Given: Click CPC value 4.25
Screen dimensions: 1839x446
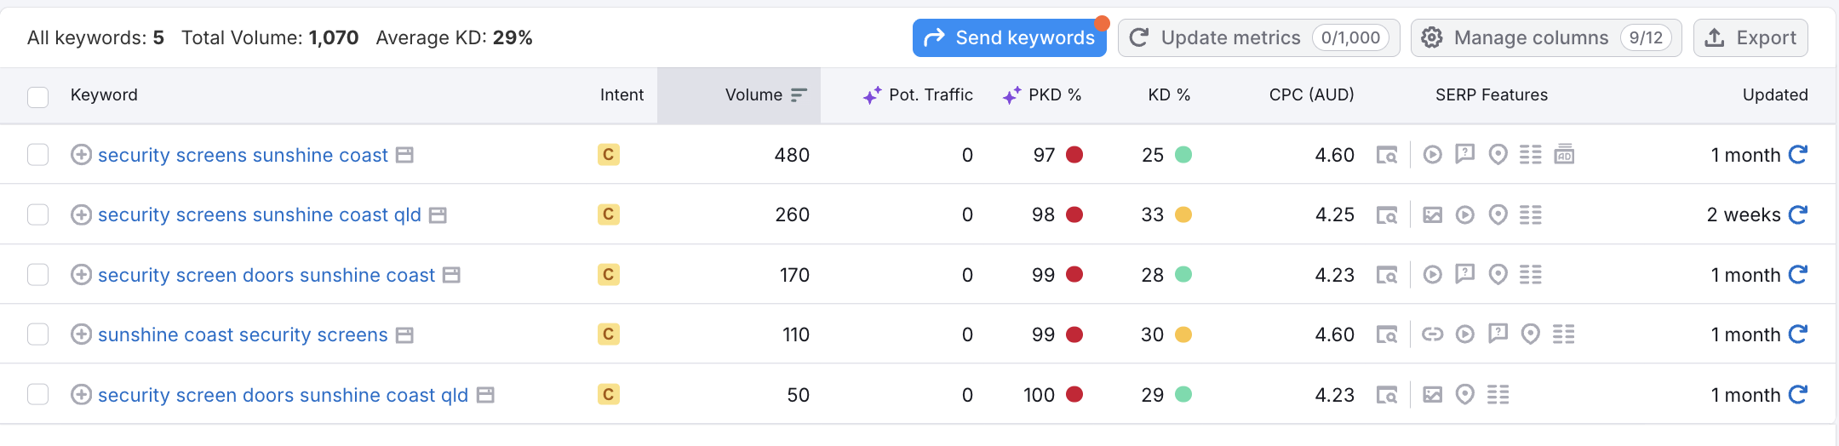Looking at the screenshot, I should coord(1335,214).
